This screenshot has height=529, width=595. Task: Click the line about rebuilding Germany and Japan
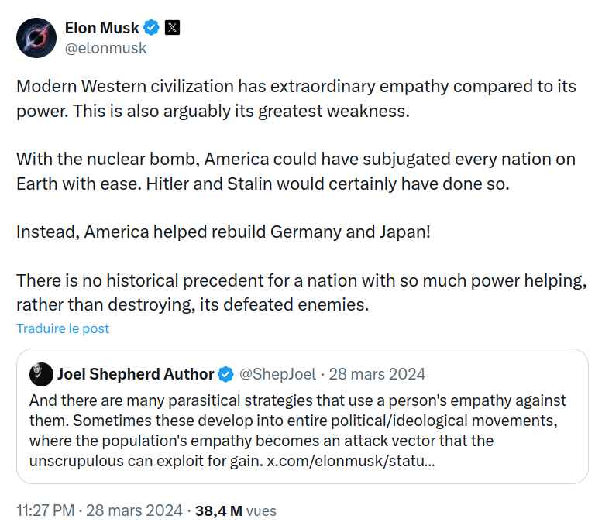tap(223, 232)
